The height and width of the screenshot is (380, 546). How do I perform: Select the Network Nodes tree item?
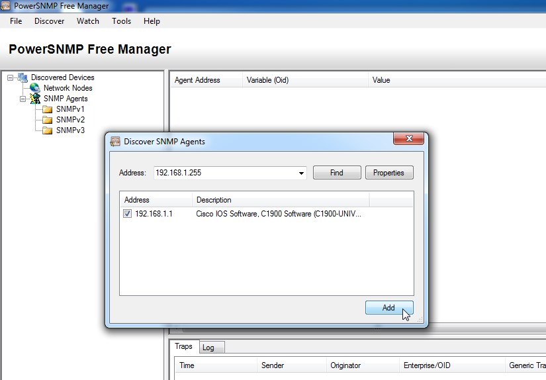pyautogui.click(x=68, y=88)
